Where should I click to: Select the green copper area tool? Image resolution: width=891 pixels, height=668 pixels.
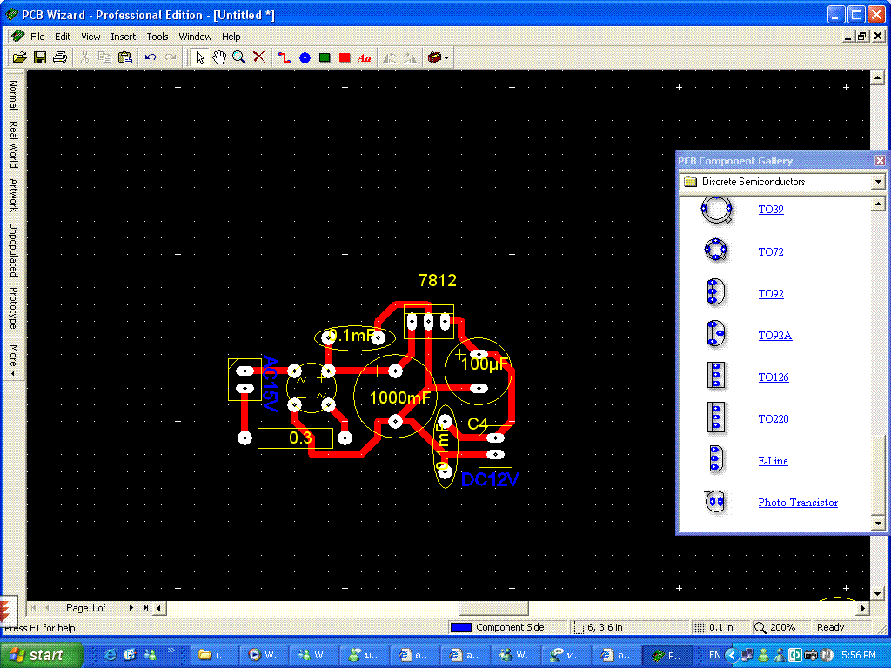tap(325, 57)
